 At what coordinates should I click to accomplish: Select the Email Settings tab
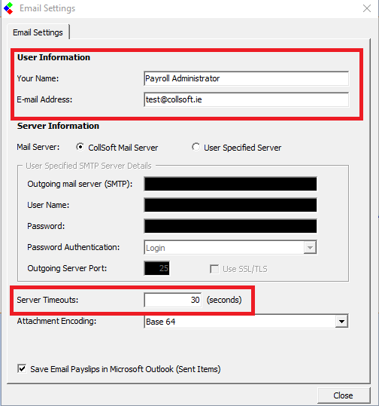click(x=38, y=32)
